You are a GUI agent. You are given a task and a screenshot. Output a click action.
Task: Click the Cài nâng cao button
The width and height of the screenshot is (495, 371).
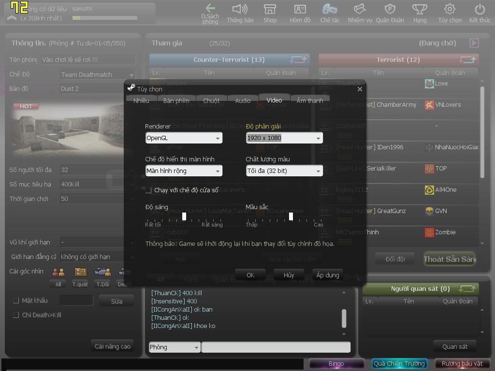112,346
